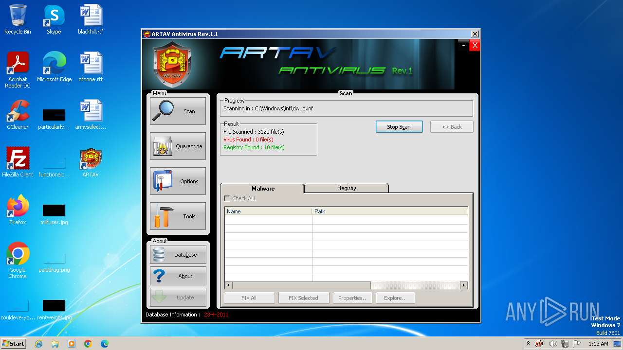
Task: Select the Microsoft Edge desktop icon
Action: (x=54, y=67)
